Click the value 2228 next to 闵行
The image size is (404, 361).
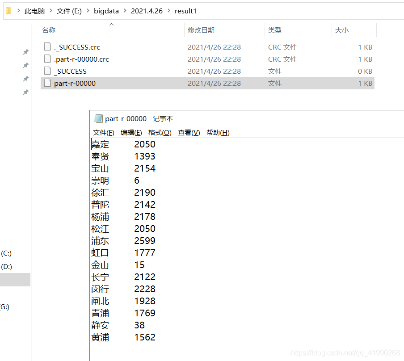pos(145,289)
